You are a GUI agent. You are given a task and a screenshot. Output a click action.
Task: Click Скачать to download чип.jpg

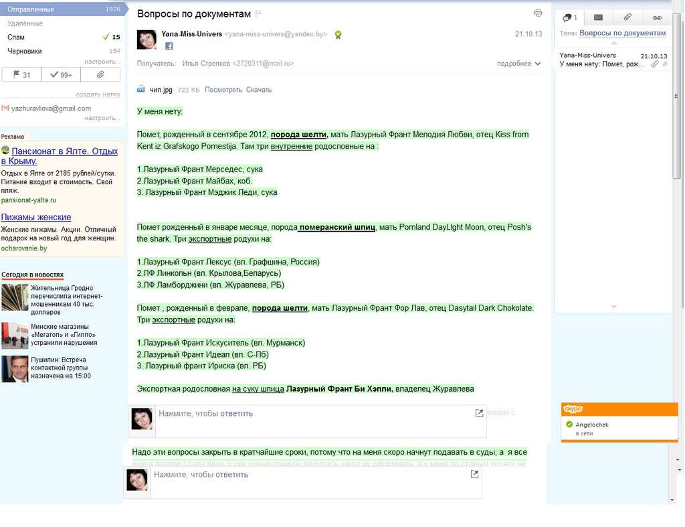coord(259,90)
